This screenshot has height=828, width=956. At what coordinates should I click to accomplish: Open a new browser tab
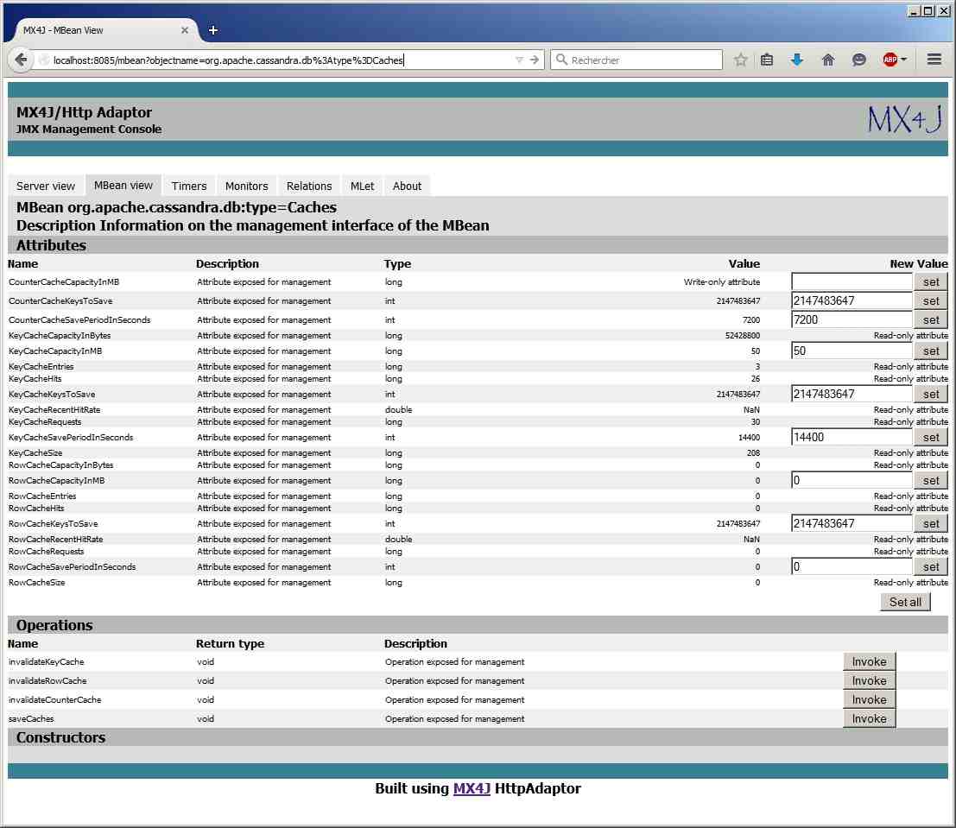click(213, 30)
